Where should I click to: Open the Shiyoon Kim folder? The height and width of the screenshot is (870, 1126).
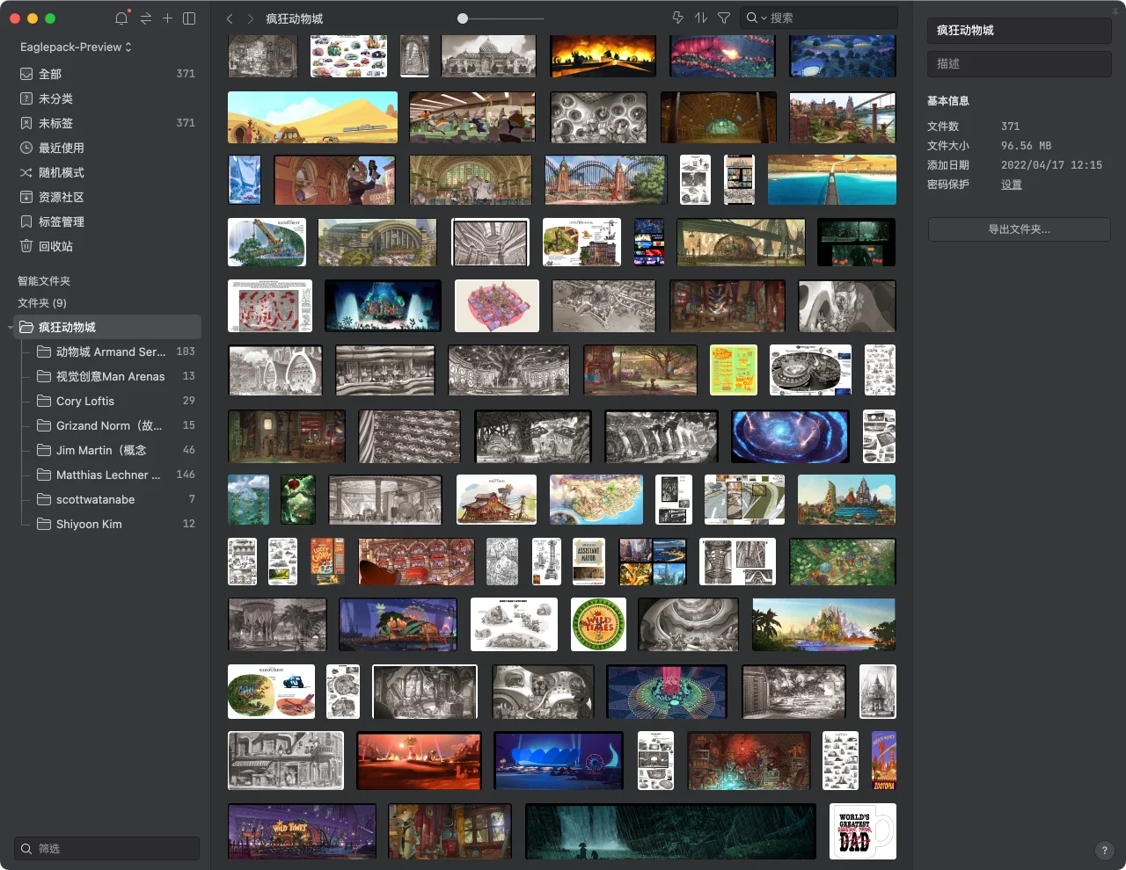[114, 524]
